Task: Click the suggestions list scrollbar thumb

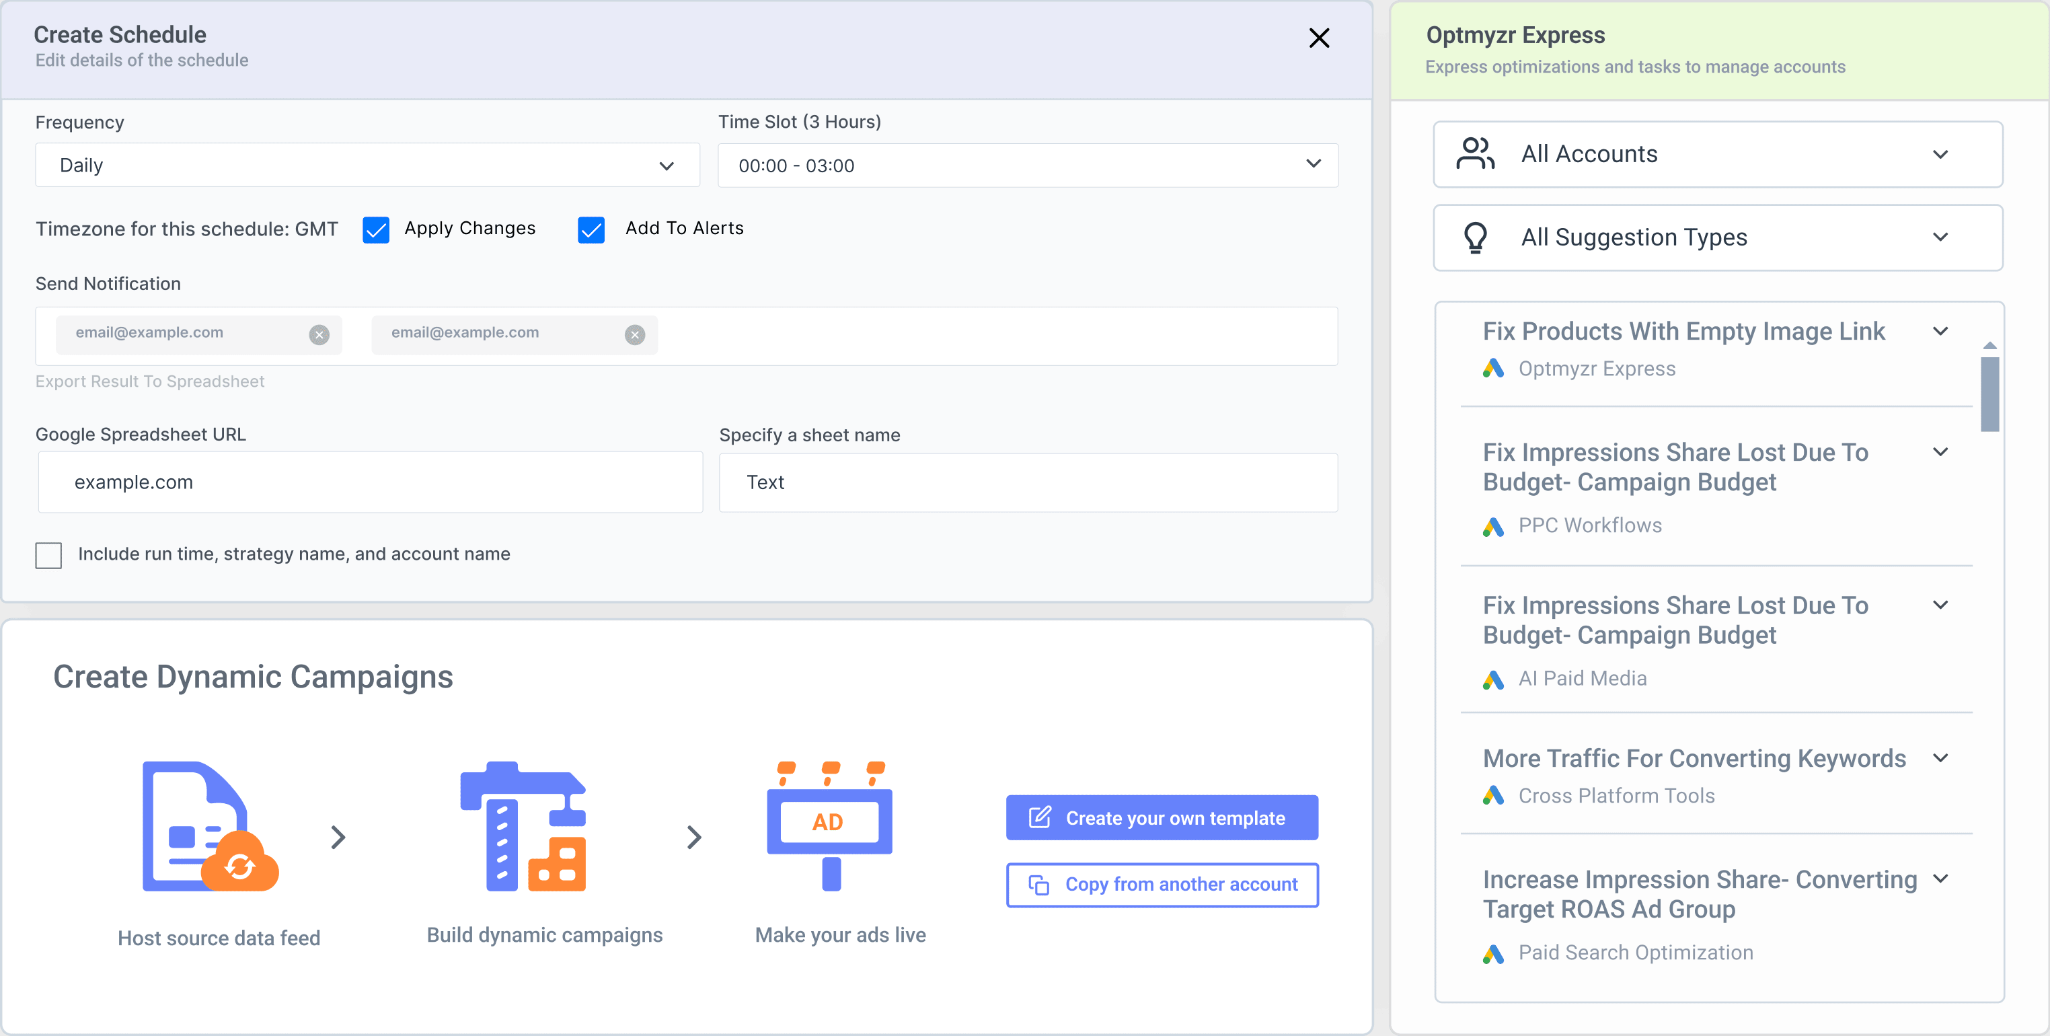Action: click(x=1989, y=394)
